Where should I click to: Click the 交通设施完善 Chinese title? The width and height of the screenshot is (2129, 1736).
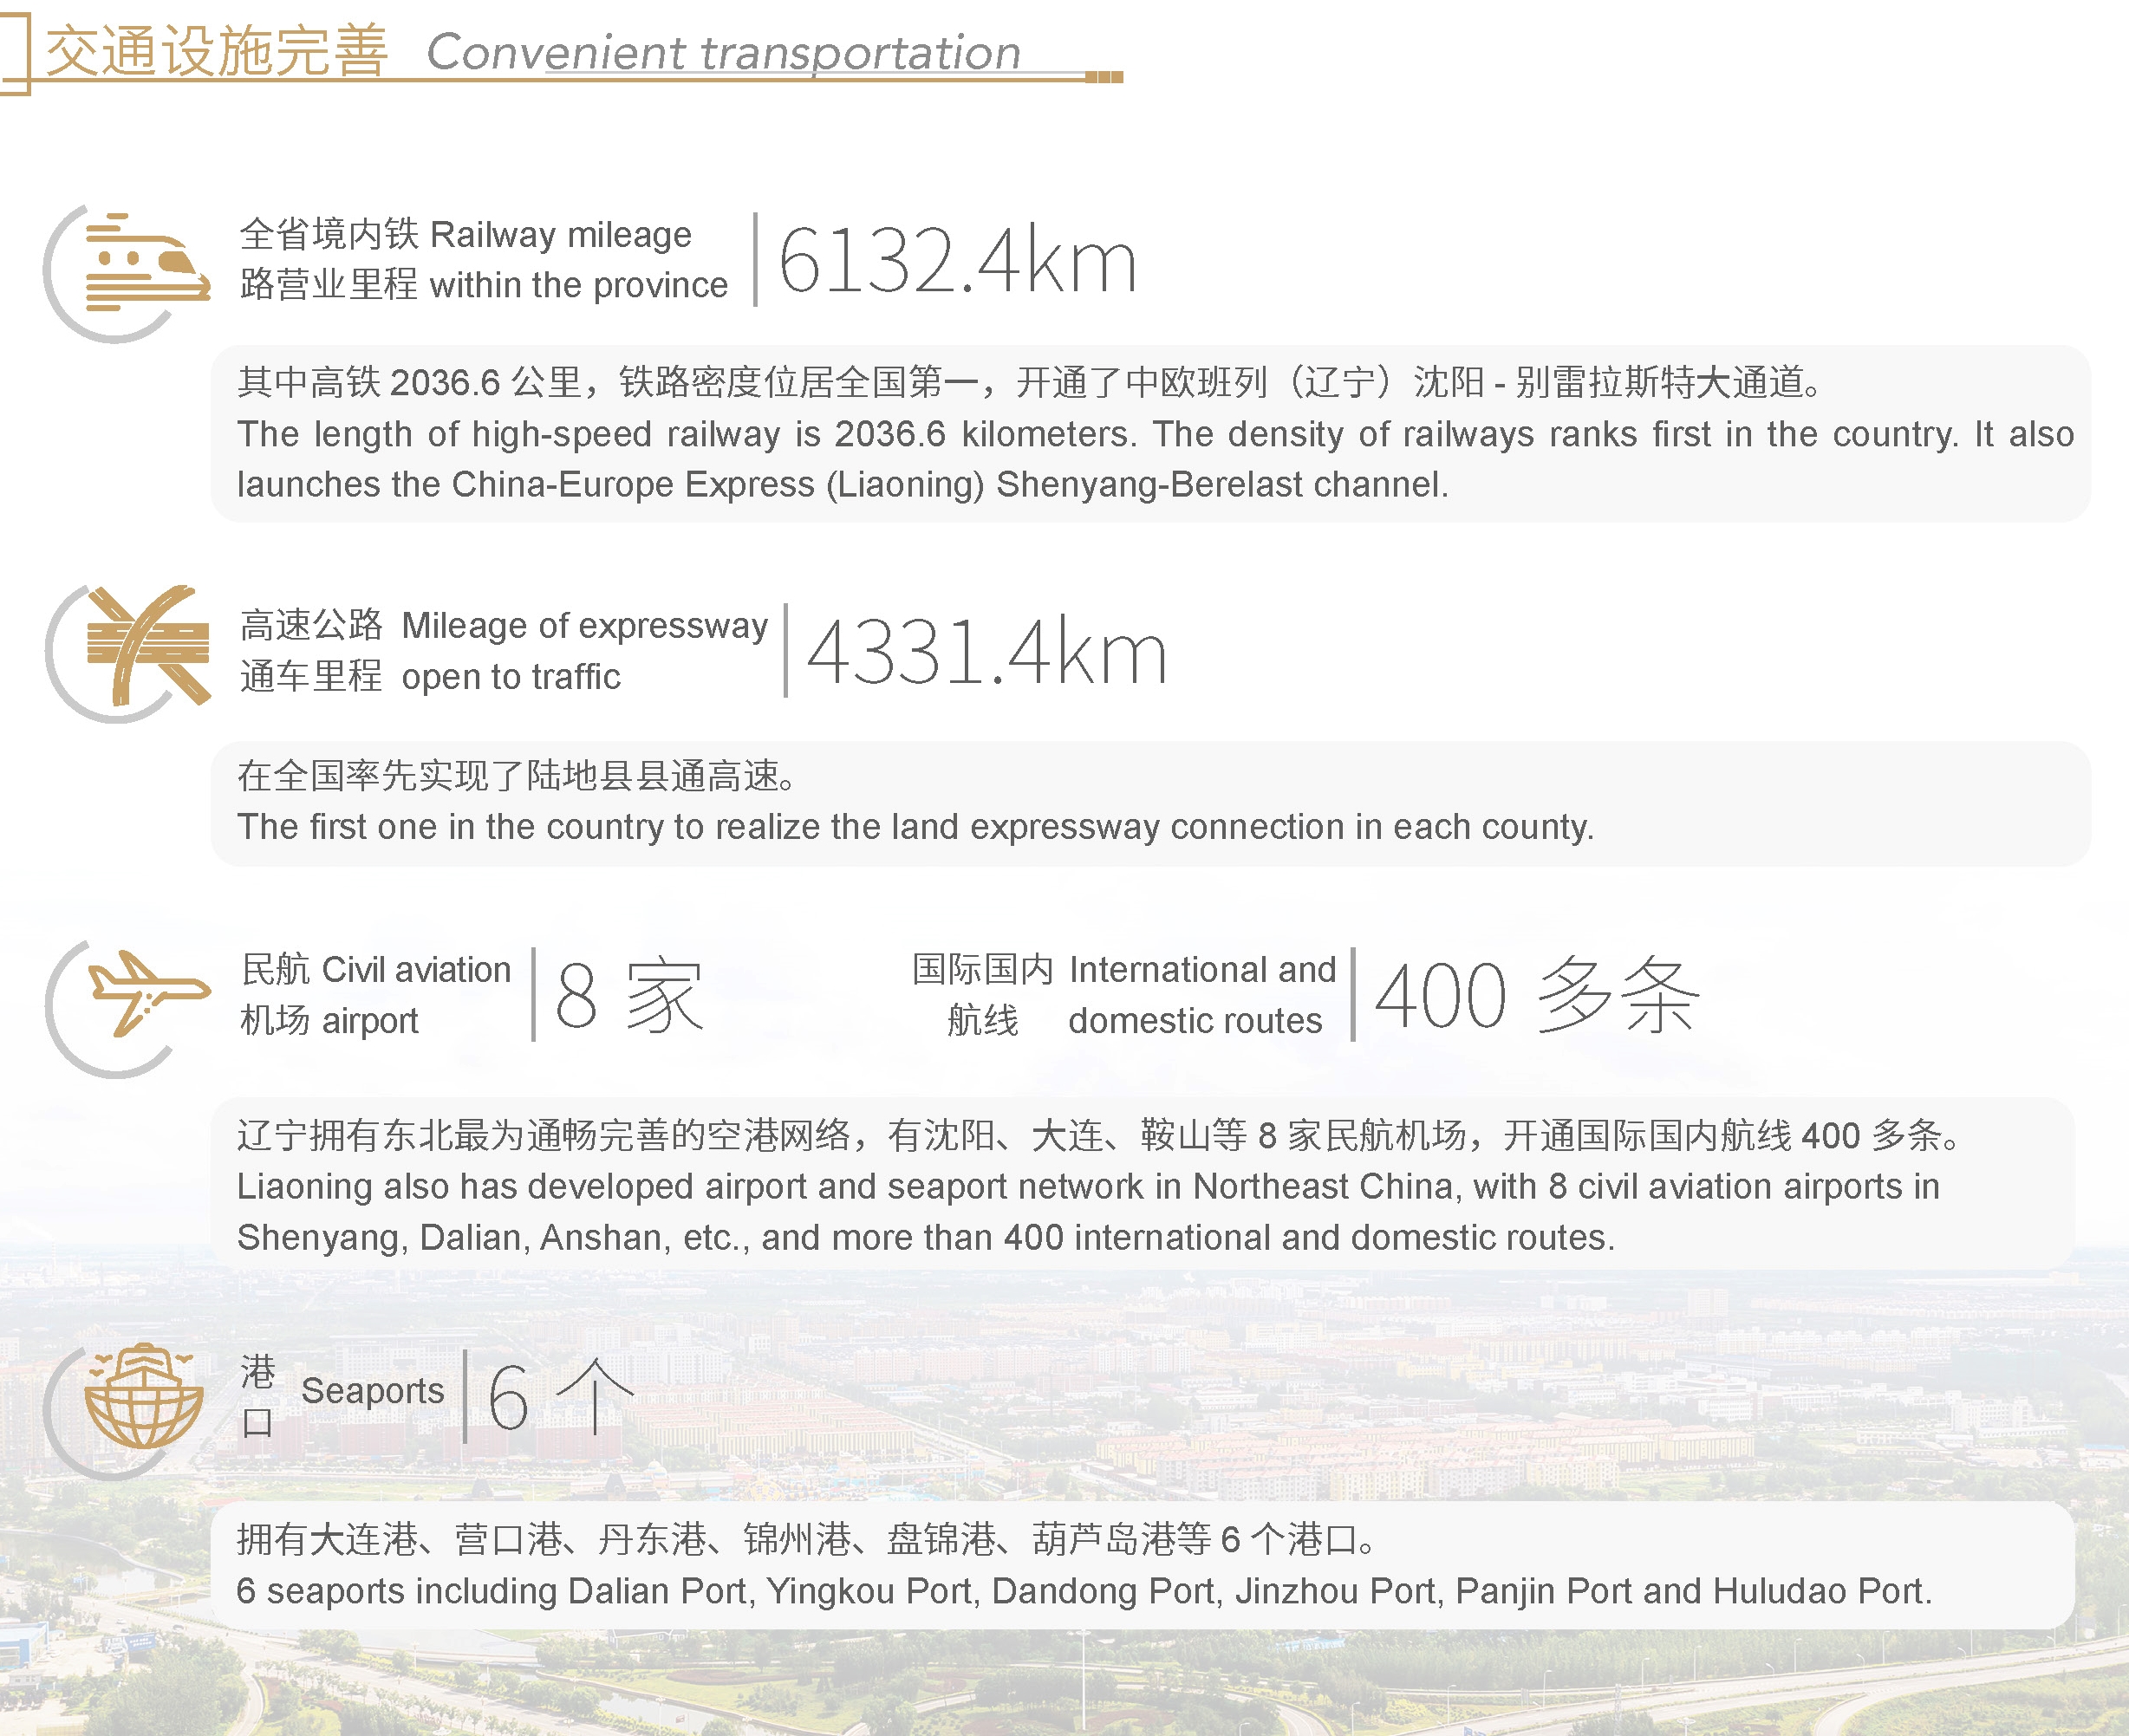pyautogui.click(x=216, y=52)
